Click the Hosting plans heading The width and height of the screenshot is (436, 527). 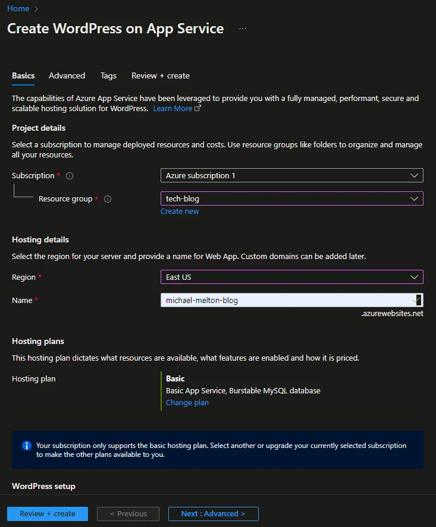[38, 342]
